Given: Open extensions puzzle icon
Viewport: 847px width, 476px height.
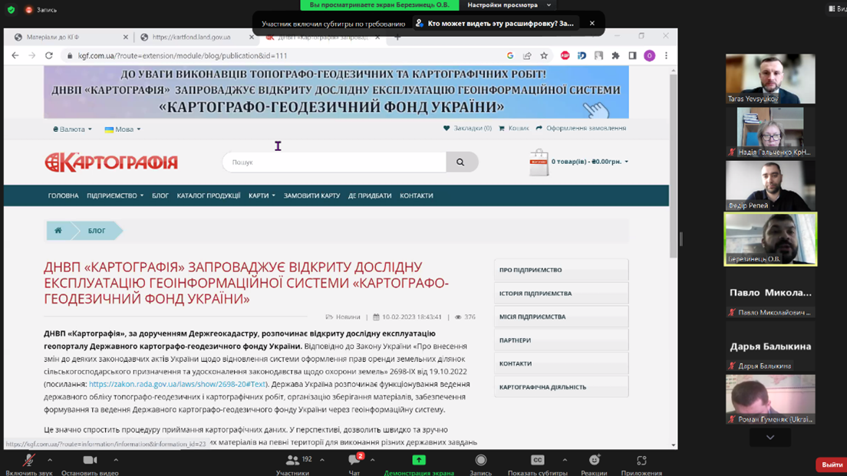Looking at the screenshot, I should click(615, 56).
